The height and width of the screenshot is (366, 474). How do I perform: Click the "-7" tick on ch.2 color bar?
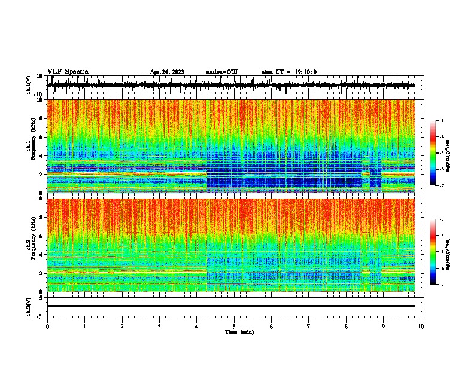coord(442,285)
